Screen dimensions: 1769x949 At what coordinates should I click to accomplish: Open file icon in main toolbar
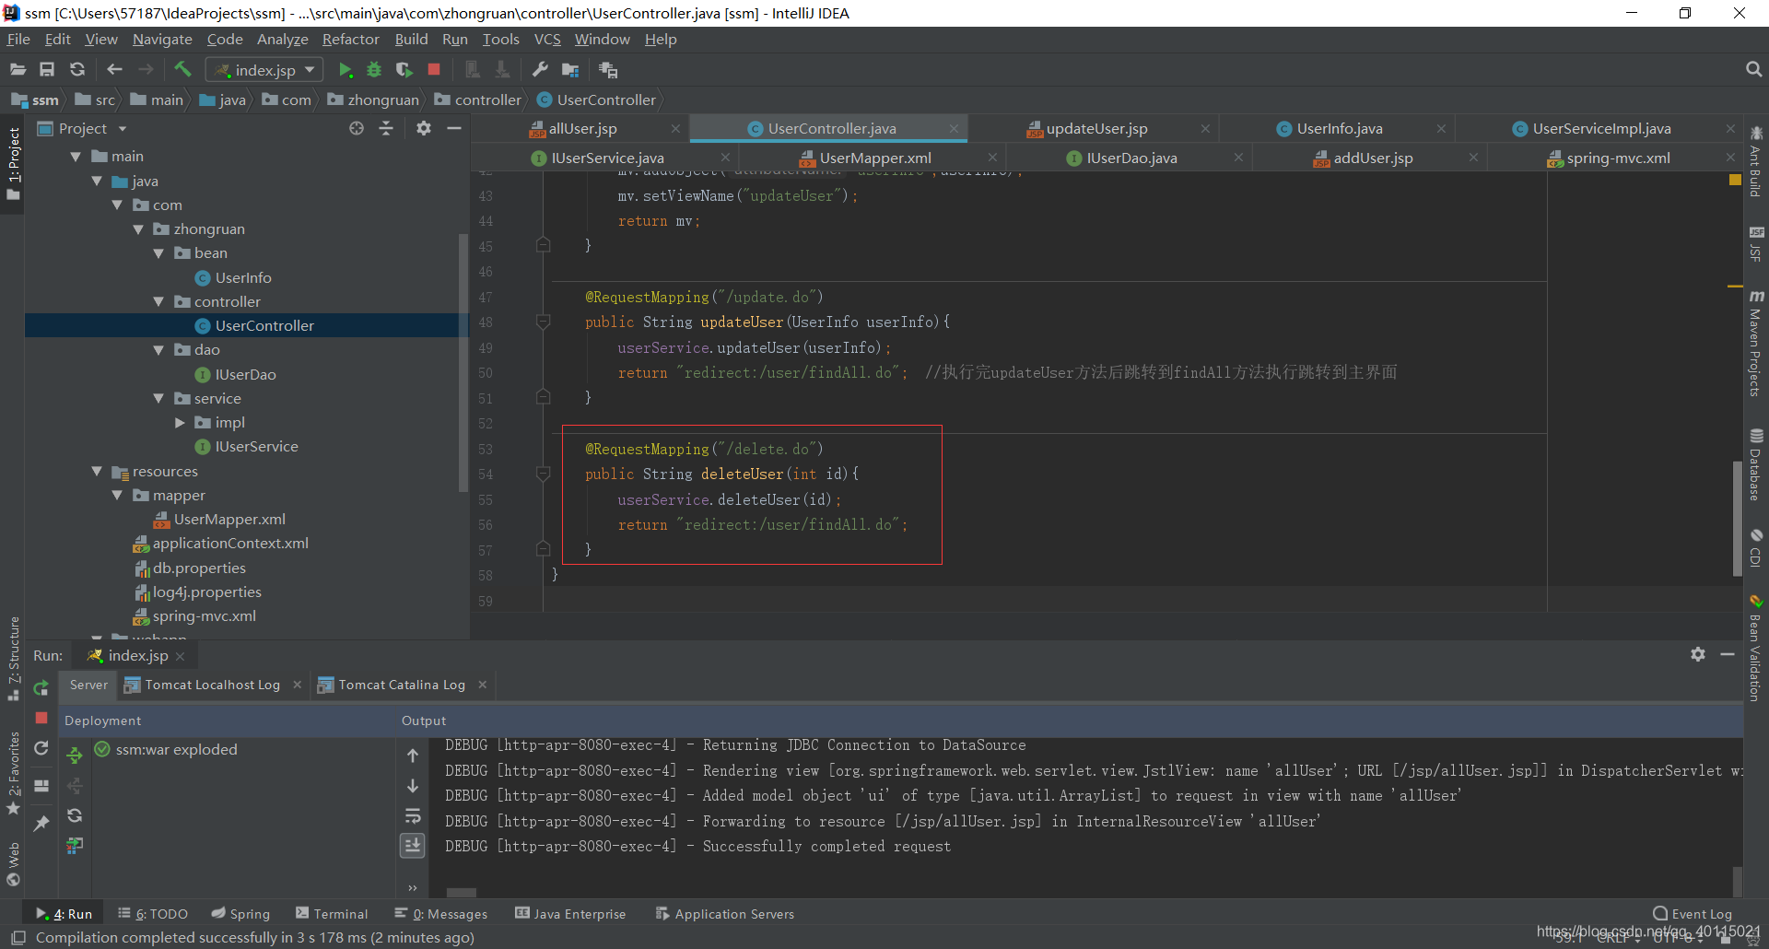click(x=18, y=70)
